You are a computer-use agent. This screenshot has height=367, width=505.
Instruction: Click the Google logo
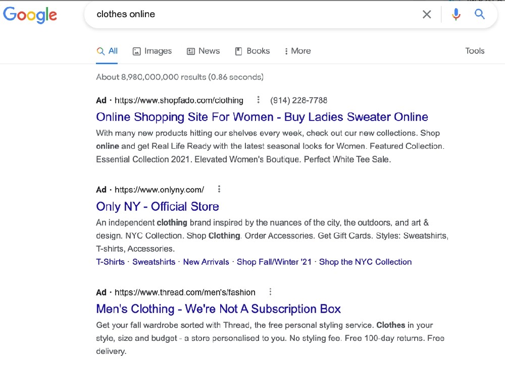pyautogui.click(x=30, y=15)
